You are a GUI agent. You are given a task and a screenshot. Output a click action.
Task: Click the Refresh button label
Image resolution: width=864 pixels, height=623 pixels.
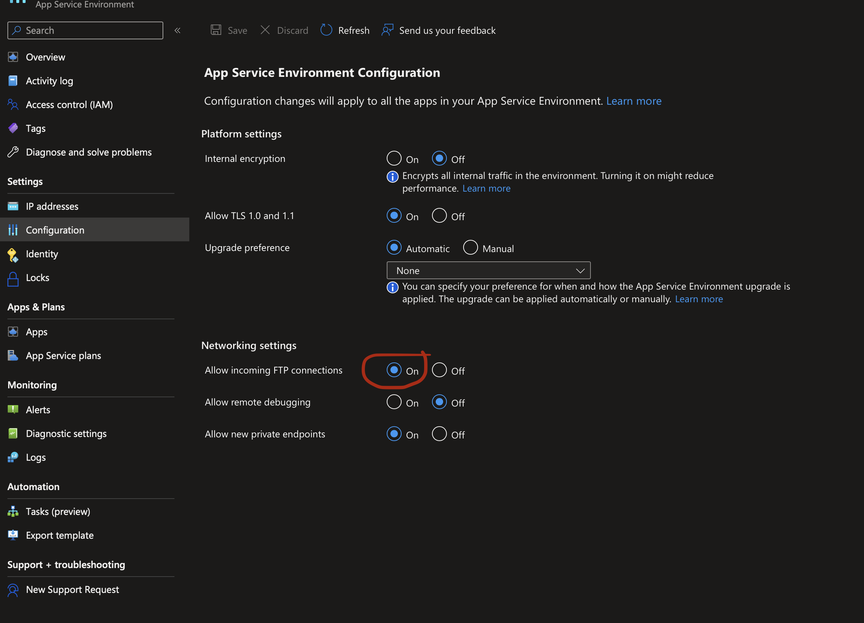click(x=354, y=30)
